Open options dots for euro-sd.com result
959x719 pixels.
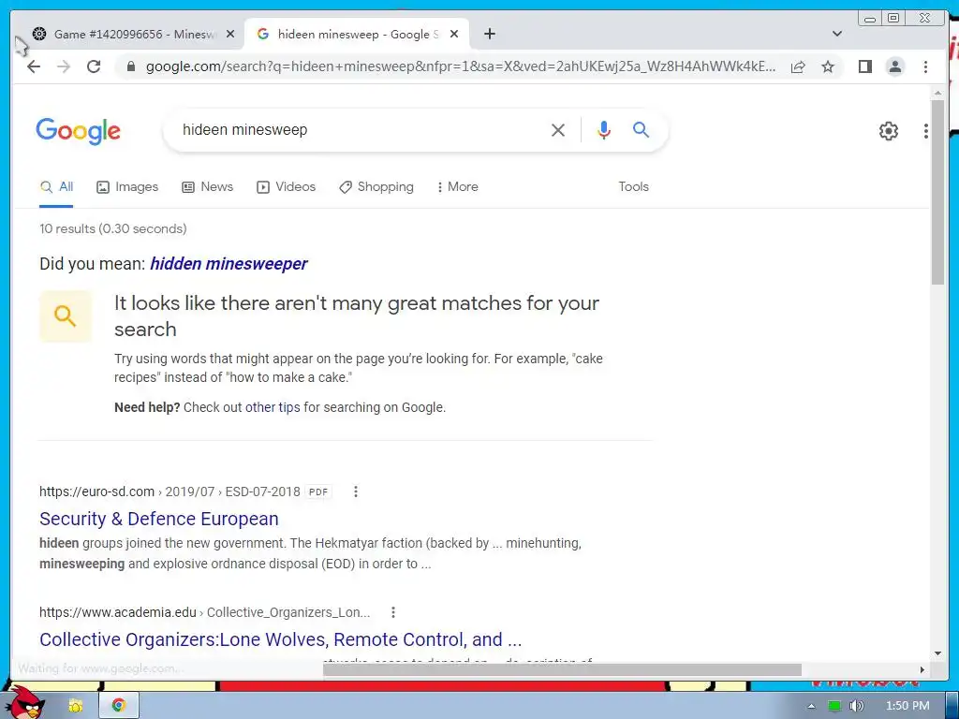(355, 492)
